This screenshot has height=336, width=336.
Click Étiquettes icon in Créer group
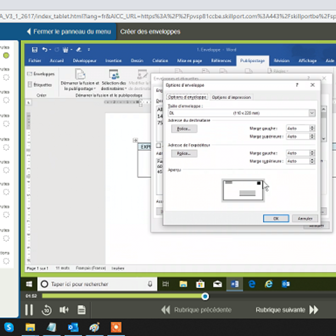30,85
